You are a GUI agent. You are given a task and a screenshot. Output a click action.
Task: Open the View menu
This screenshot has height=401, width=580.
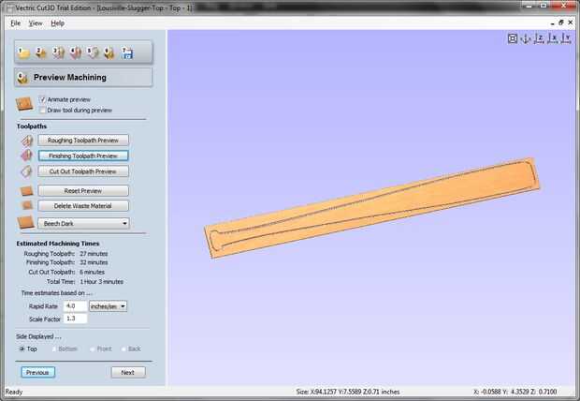point(36,23)
